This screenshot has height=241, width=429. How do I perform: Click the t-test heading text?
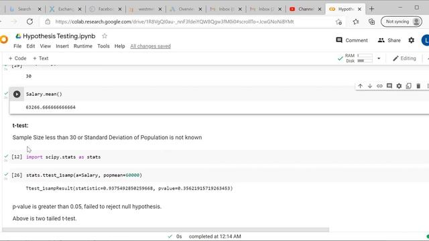(20, 125)
